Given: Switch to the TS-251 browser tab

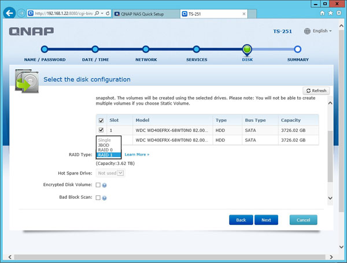Looking at the screenshot, I should pos(213,14).
